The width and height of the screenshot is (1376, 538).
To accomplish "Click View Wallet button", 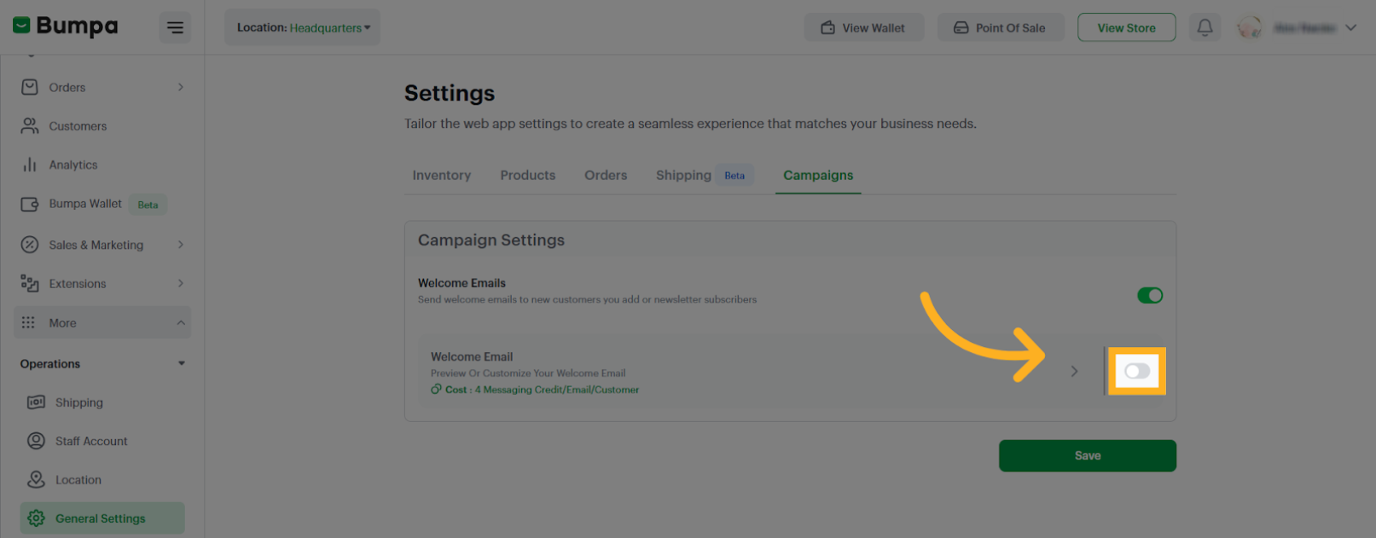I will pos(863,27).
